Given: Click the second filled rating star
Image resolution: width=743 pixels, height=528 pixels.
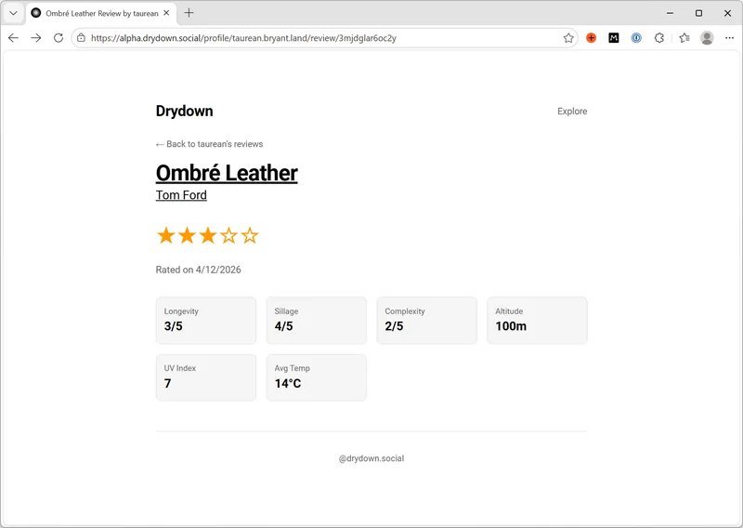Looking at the screenshot, I should pos(187,235).
